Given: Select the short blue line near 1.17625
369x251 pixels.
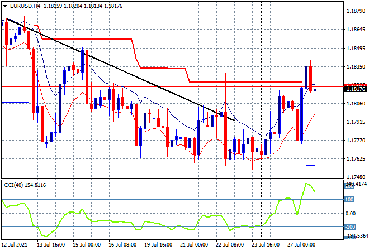Looking at the screenshot, I should [x=311, y=166].
